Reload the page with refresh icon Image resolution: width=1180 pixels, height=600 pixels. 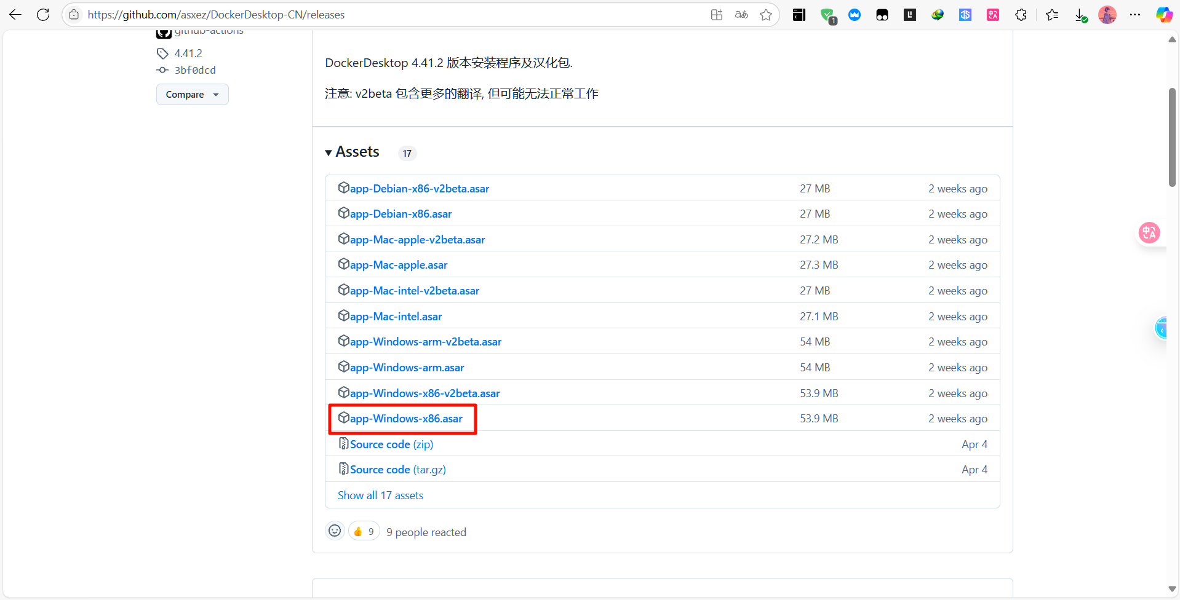43,15
